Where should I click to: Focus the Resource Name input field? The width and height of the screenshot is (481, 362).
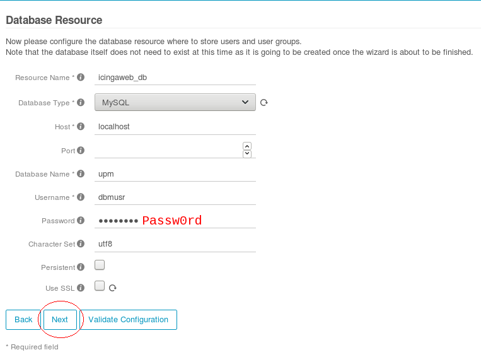point(175,78)
